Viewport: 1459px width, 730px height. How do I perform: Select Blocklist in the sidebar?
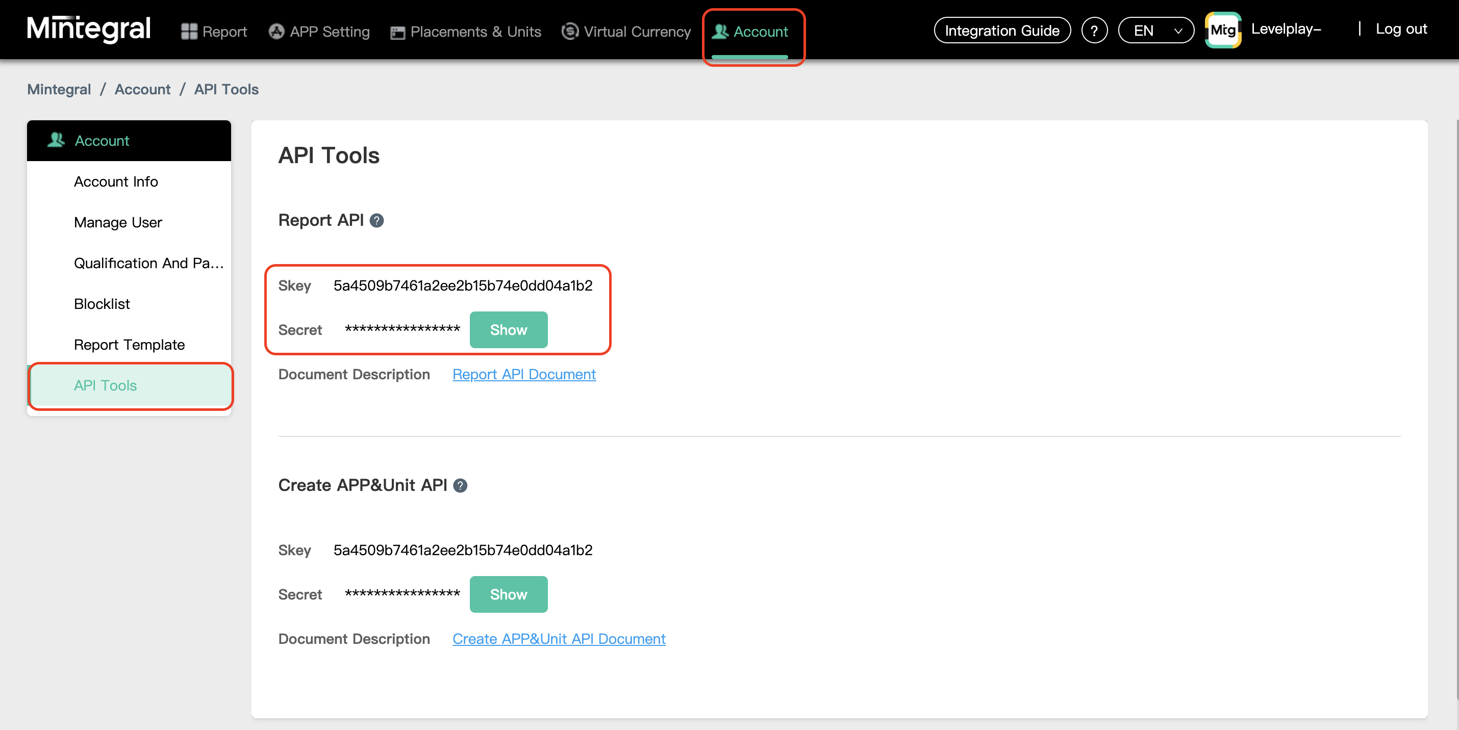(102, 304)
